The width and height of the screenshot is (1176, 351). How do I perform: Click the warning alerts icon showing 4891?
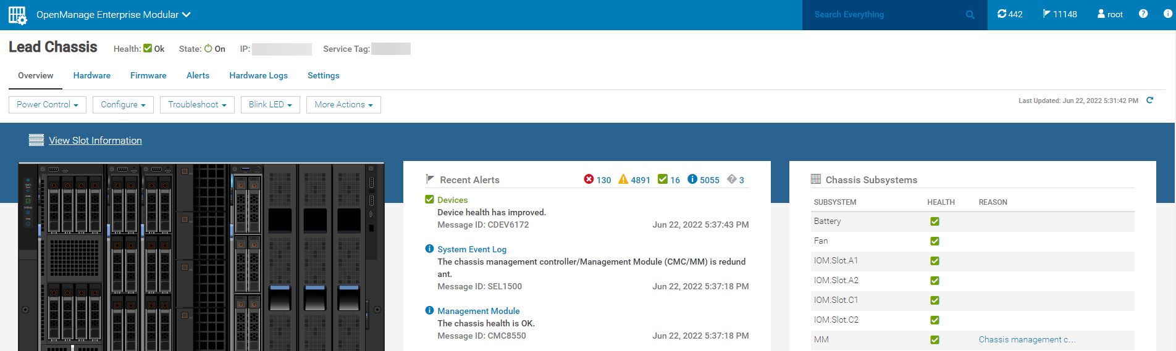click(x=623, y=180)
